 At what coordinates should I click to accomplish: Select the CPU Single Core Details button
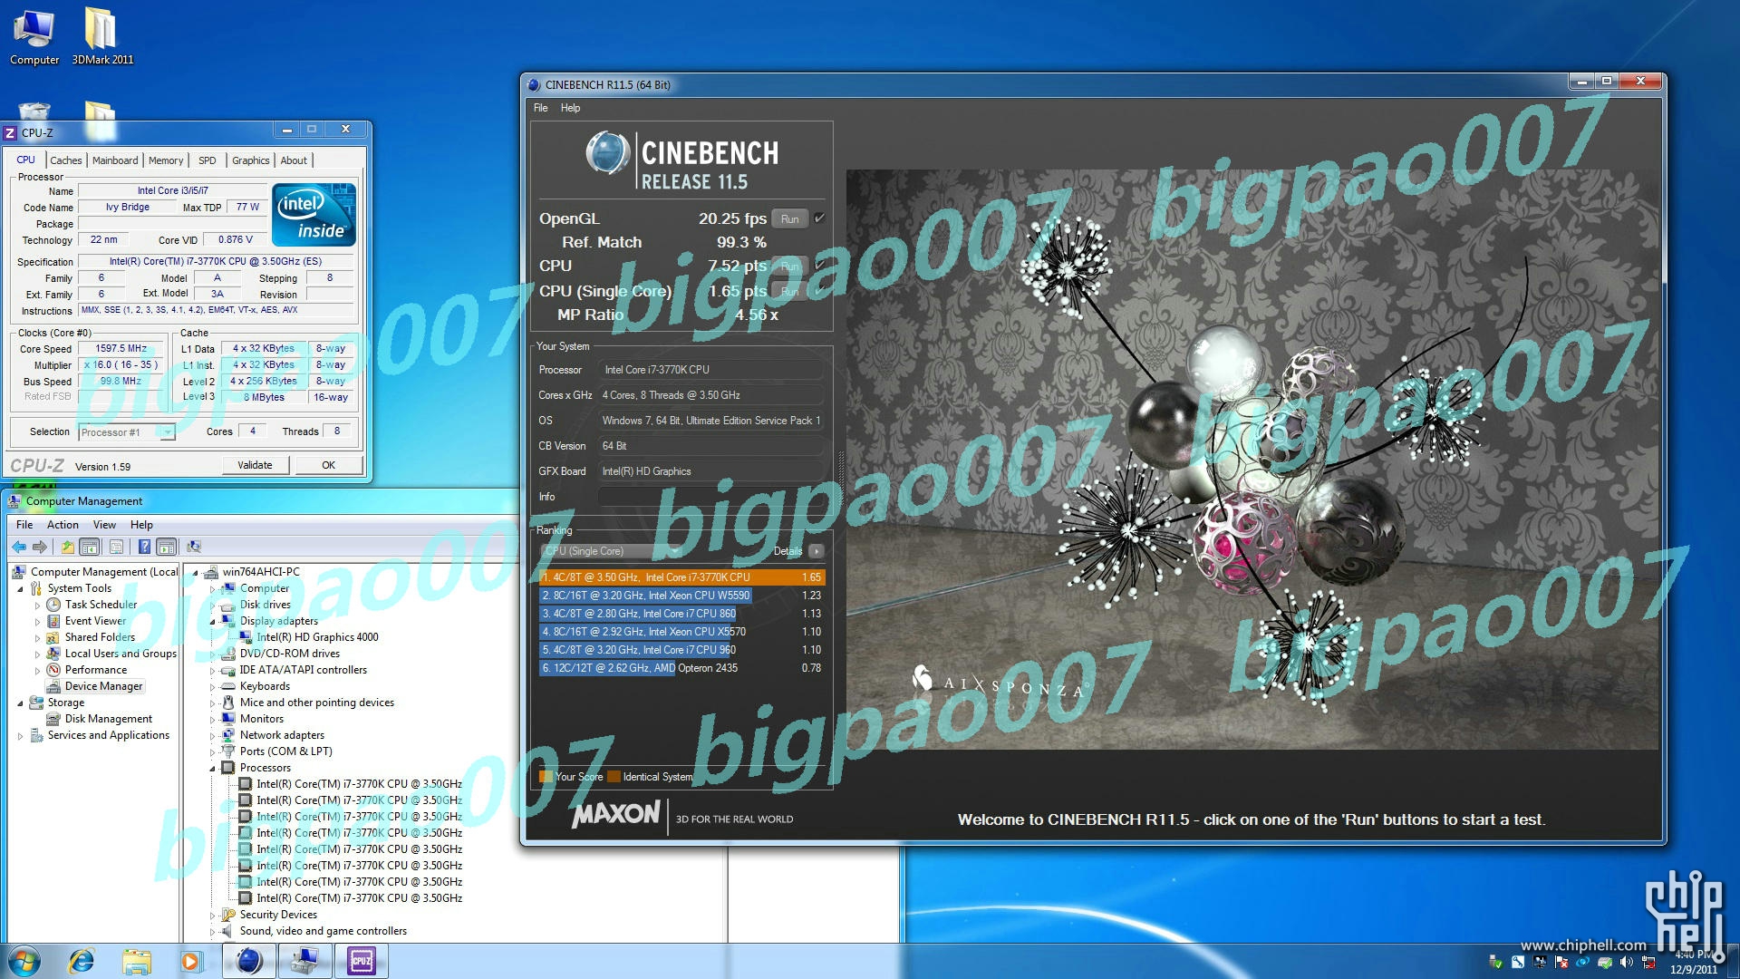click(817, 551)
